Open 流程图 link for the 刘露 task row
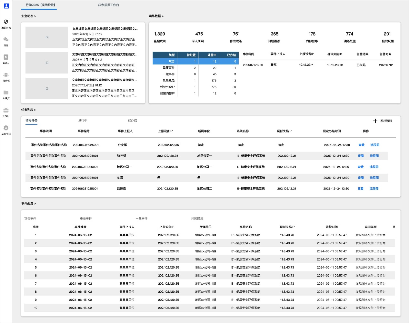Viewport: 409px width, 323px height. [374, 178]
